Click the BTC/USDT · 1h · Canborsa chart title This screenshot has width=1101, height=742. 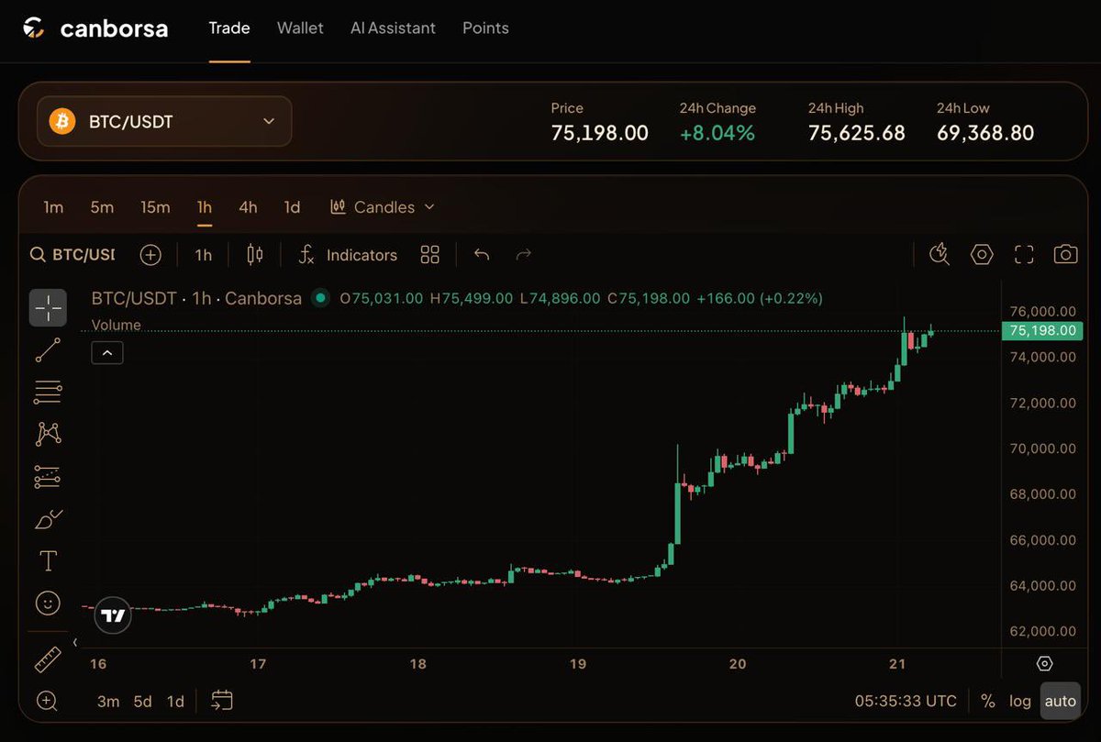[x=196, y=298]
